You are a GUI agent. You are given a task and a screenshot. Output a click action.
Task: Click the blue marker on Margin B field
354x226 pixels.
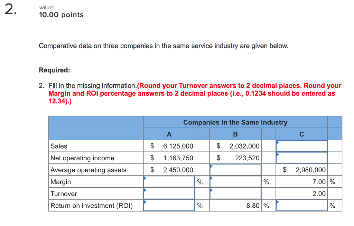tap(212, 178)
